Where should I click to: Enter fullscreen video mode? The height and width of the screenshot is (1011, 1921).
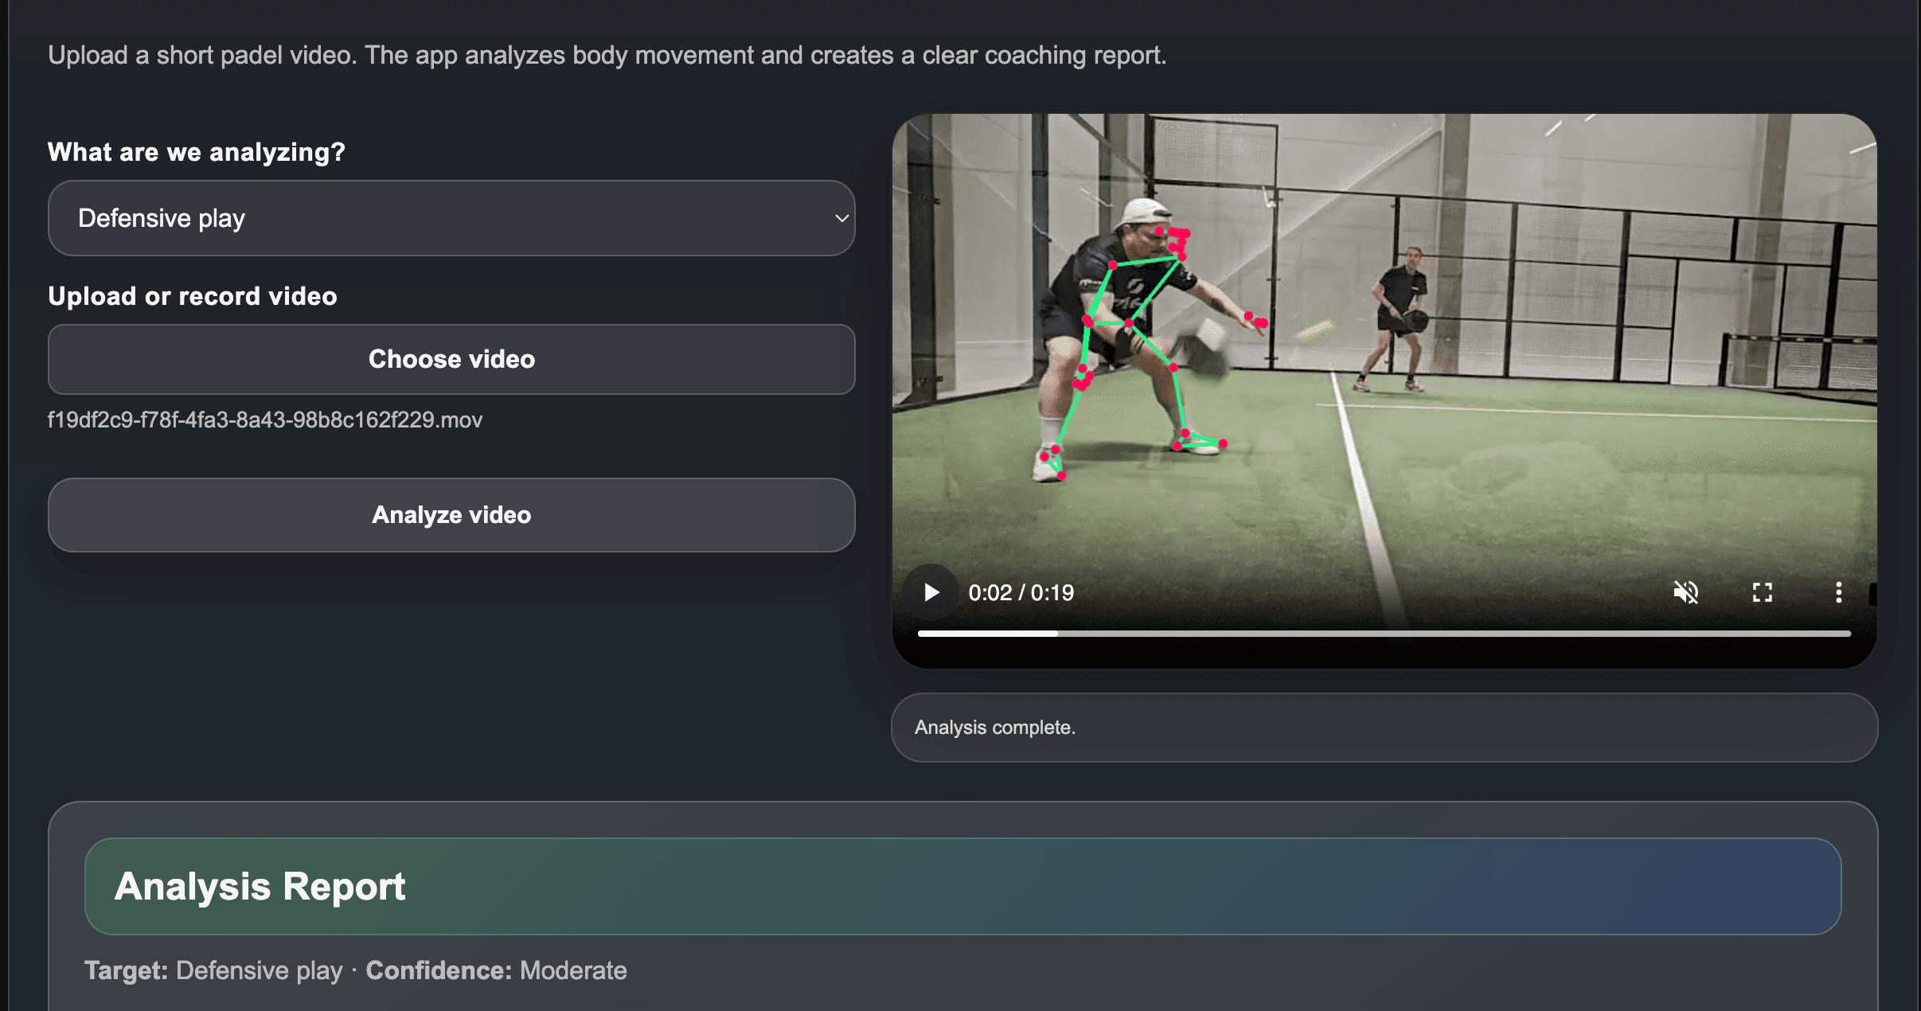coord(1762,592)
